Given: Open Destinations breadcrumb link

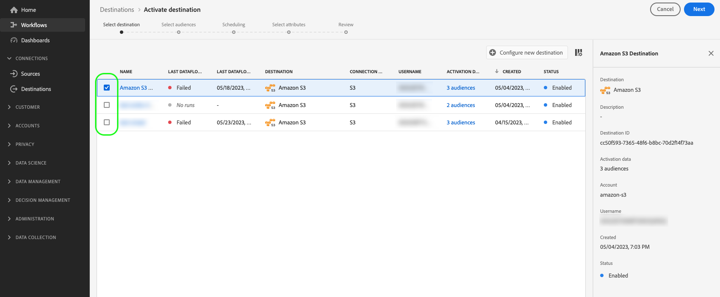Looking at the screenshot, I should click(x=117, y=10).
